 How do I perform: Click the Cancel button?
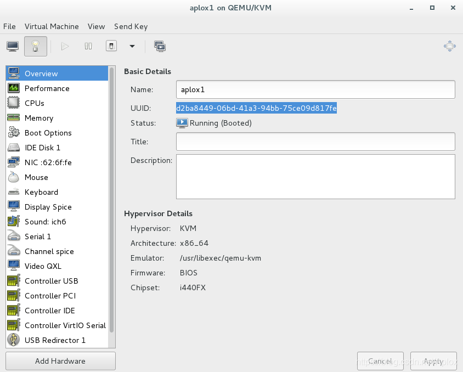[x=380, y=361]
